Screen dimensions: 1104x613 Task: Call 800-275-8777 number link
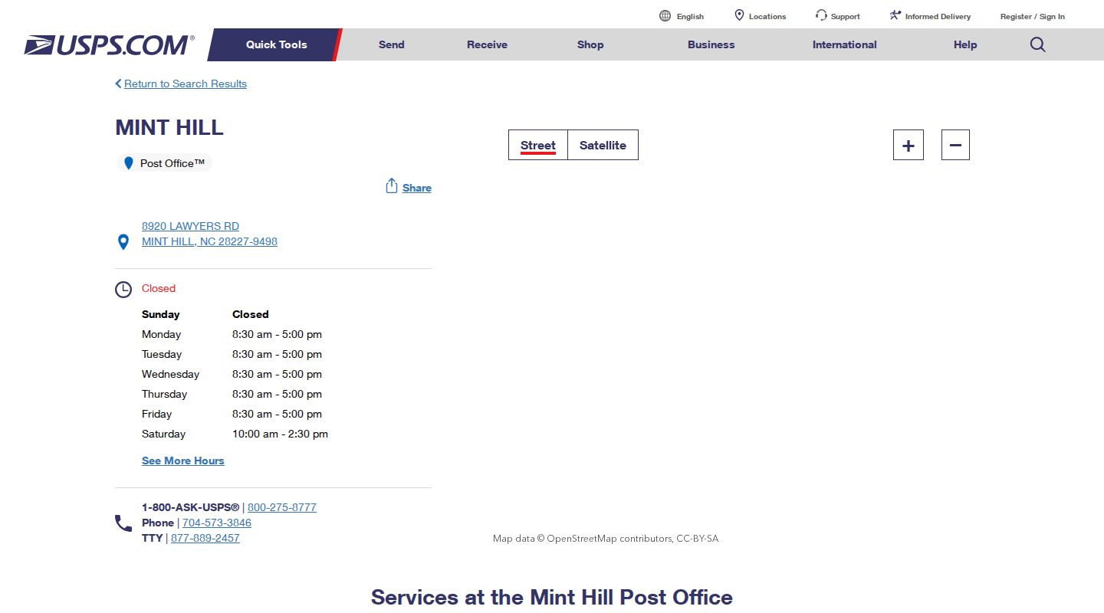tap(282, 507)
